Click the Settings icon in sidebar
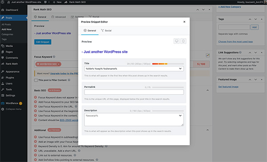Screen dimensions: 267x162 coord(3,95)
